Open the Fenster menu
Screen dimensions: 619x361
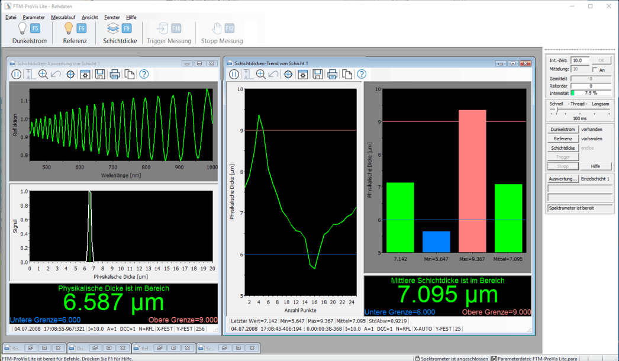[112, 17]
